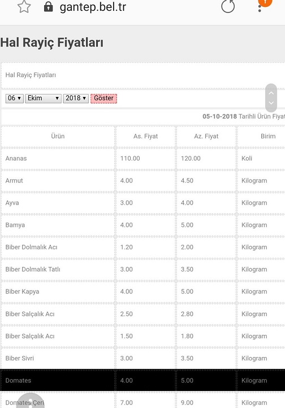The width and height of the screenshot is (285, 408).
Task: Select the highlighted Domates row
Action: tap(142, 380)
